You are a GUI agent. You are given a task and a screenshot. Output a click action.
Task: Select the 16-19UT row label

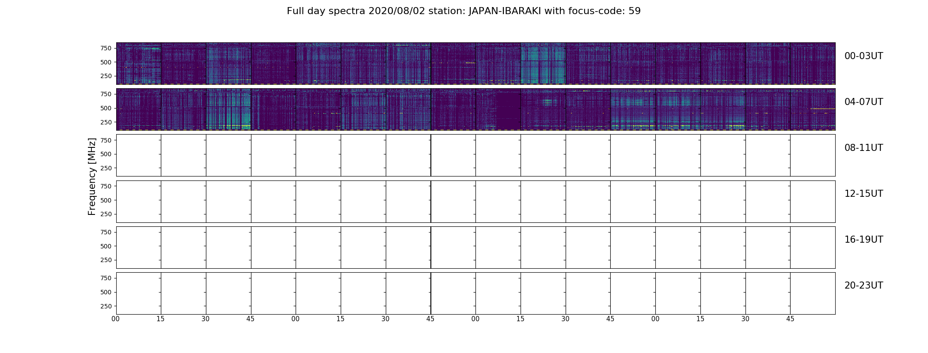point(863,240)
